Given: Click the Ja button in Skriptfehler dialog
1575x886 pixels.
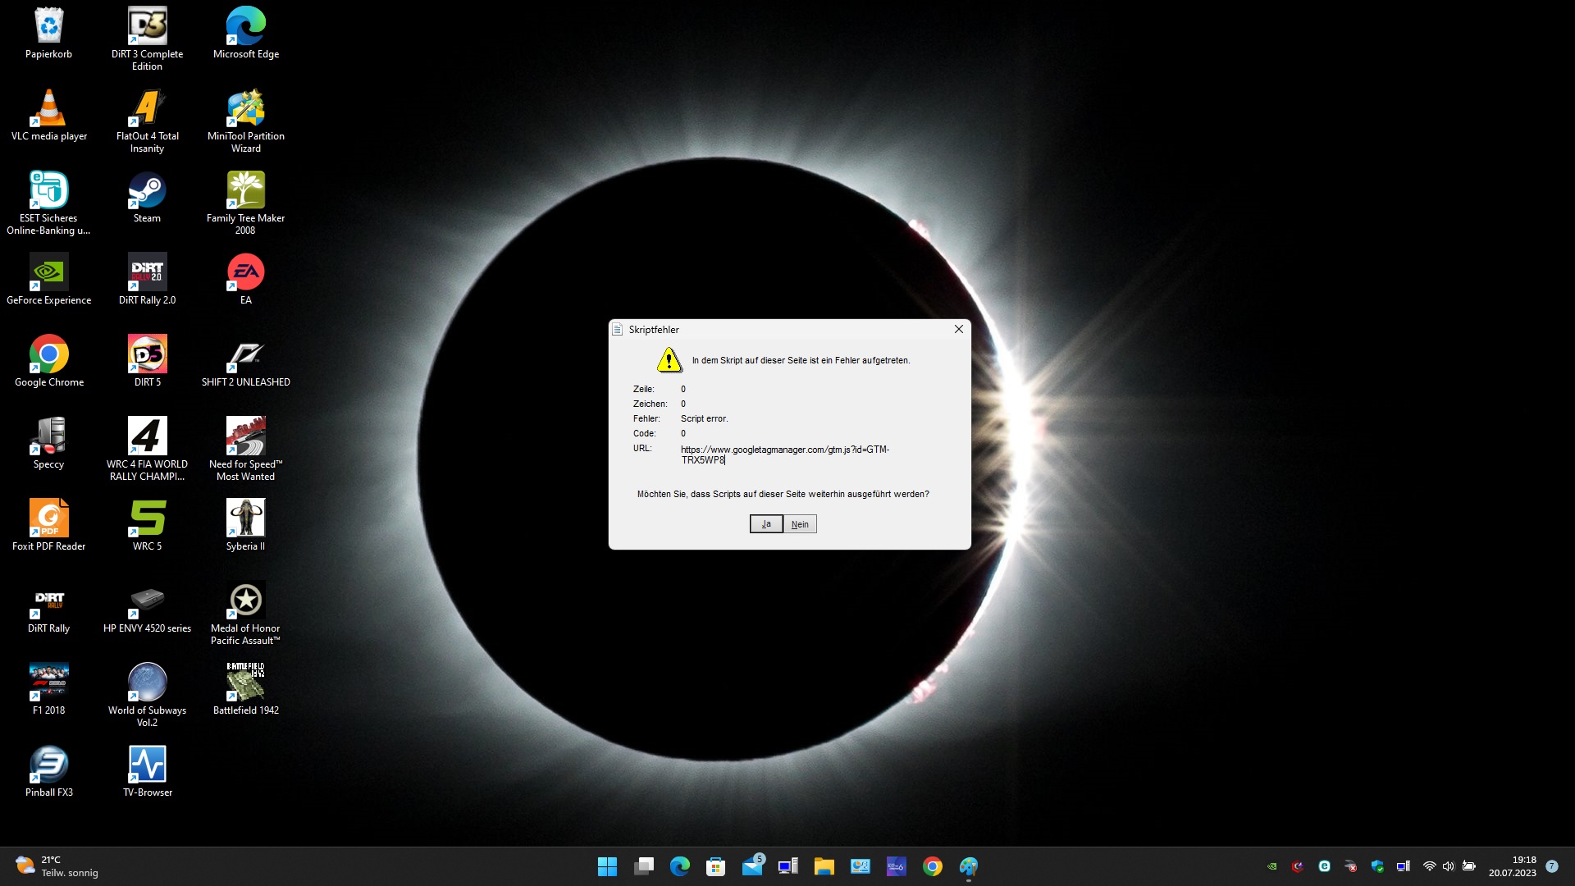Looking at the screenshot, I should pos(765,524).
